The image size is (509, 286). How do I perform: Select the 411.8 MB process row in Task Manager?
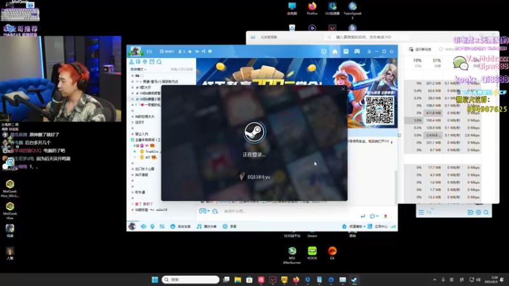click(x=442, y=113)
